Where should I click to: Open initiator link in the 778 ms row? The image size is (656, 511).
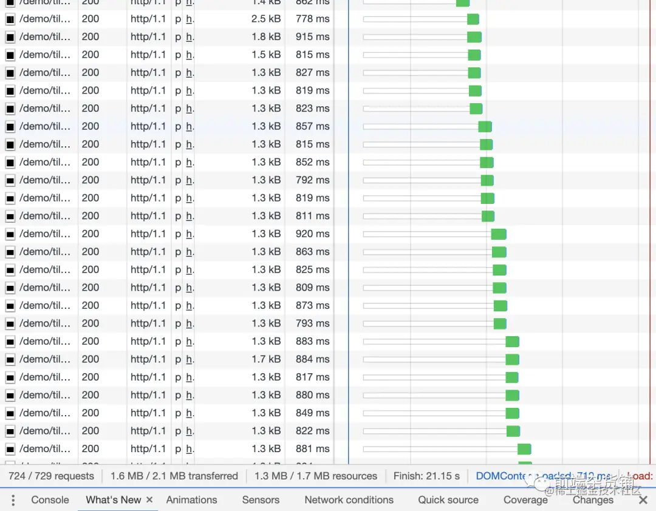[190, 19]
